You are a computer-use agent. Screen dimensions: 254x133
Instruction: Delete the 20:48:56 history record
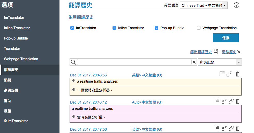(237, 74)
